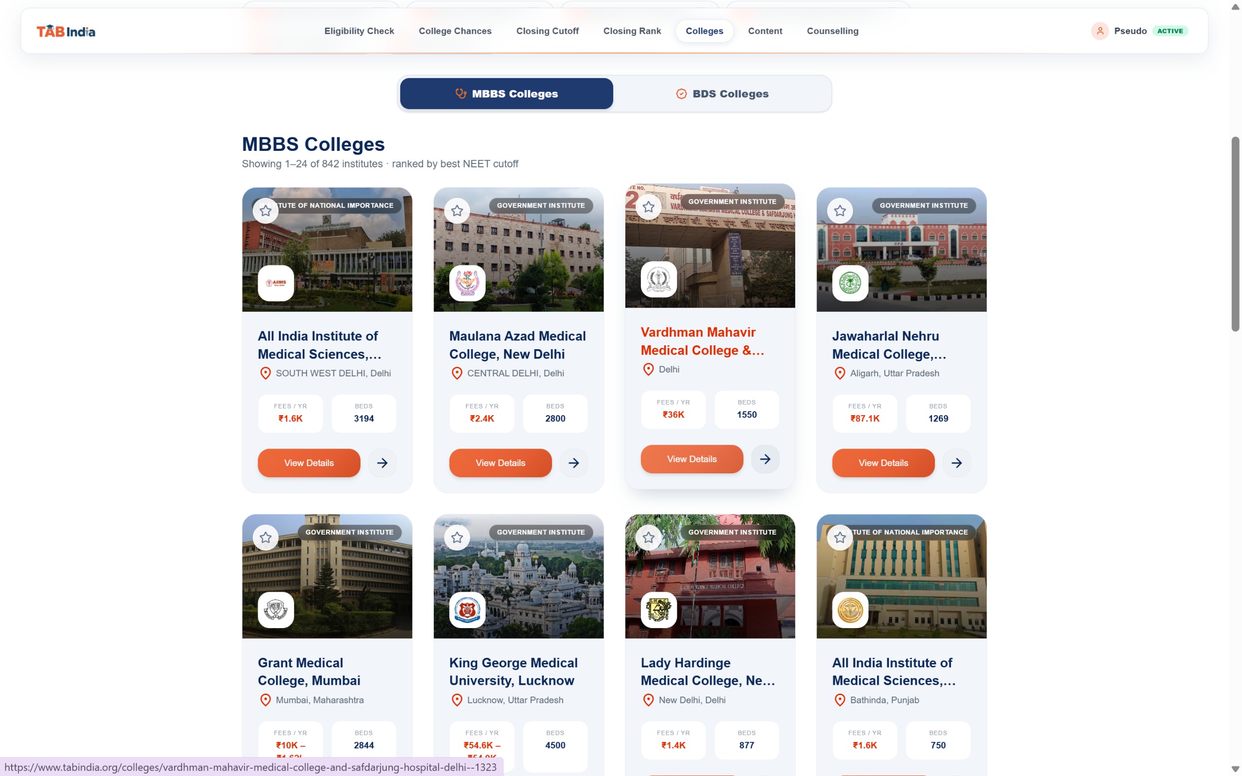
Task: Click location pin next to Aligarh, Uttar Pradesh
Action: [x=840, y=373]
